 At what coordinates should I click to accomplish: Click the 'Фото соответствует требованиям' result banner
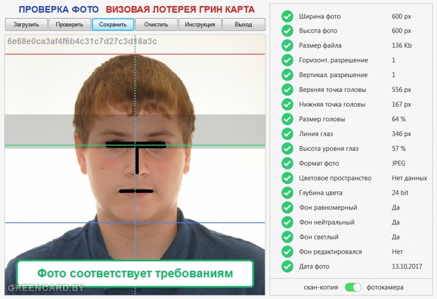(x=135, y=274)
